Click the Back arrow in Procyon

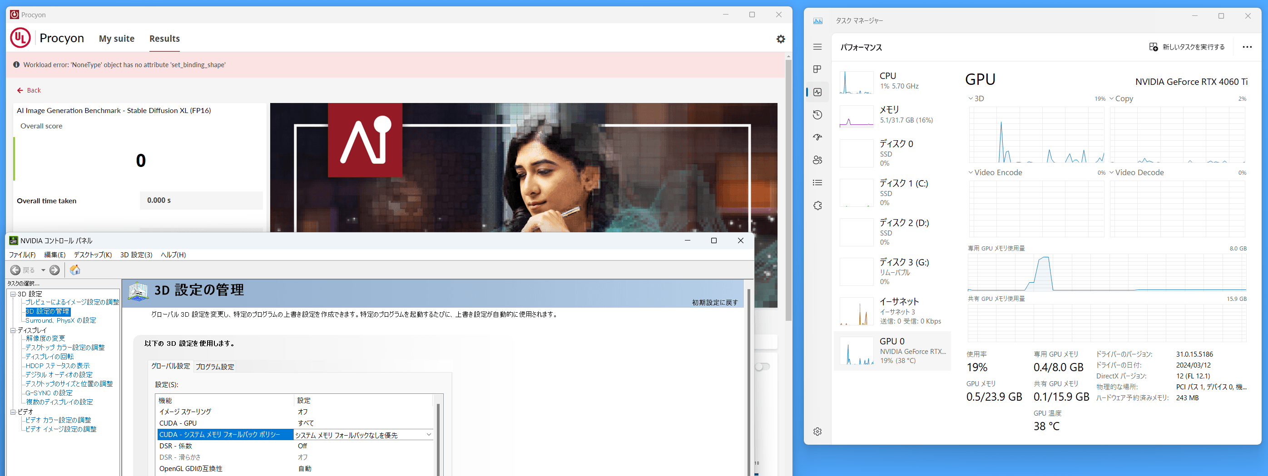tap(20, 90)
